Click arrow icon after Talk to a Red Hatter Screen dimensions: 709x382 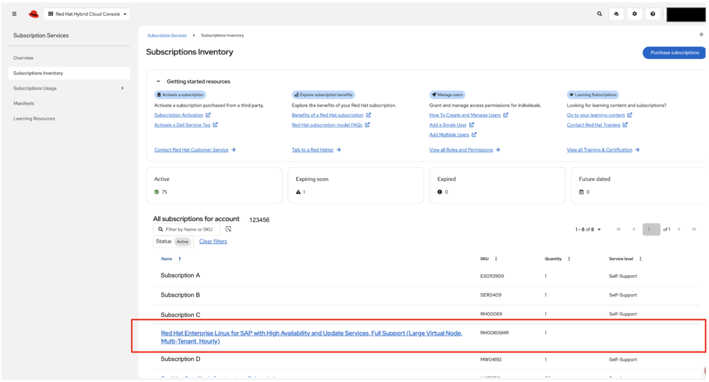pos(339,150)
